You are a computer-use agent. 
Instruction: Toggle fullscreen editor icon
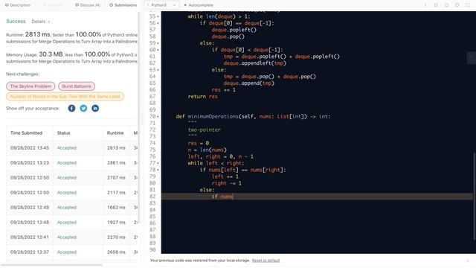468,5
